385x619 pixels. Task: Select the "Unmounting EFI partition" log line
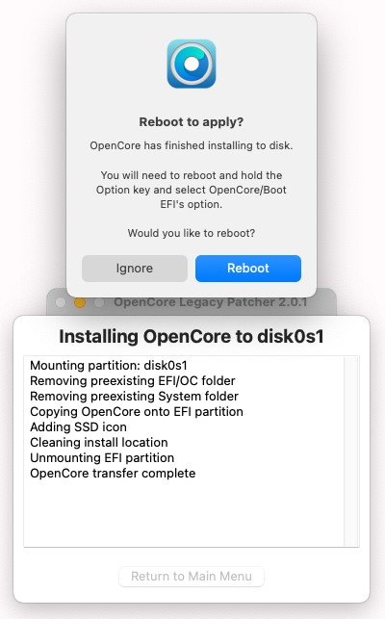[102, 457]
